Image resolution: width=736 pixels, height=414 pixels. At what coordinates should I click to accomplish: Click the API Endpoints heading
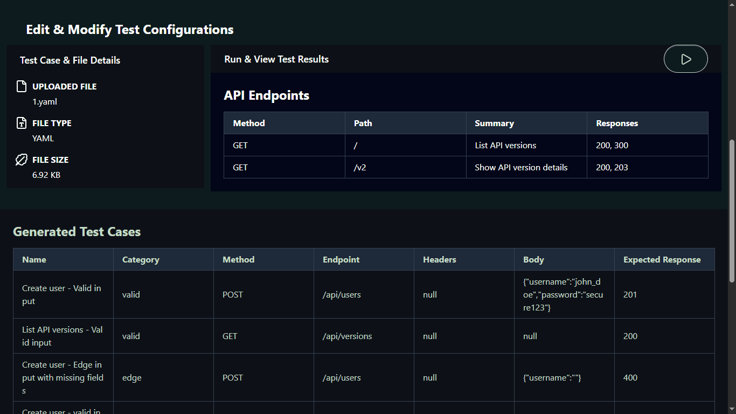267,95
